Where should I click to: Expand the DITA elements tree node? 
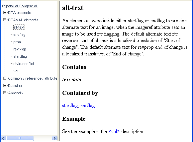[5, 12]
